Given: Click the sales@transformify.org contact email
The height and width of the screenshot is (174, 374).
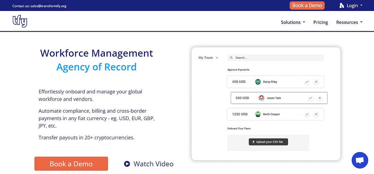Looking at the screenshot, I should pos(48,6).
